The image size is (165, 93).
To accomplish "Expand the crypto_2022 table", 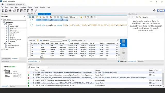I will [6, 26].
